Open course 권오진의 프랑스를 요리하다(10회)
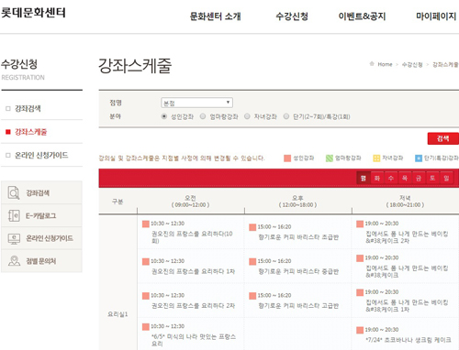Image resolution: width=459 pixels, height=350 pixels. (x=192, y=237)
